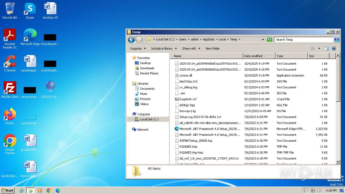Screen dimensions: 345x194
Task: Toggle the preview pane icon
Action: 326,48
